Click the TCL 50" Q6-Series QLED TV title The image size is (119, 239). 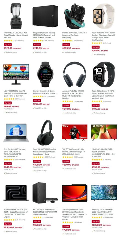(x=74, y=152)
